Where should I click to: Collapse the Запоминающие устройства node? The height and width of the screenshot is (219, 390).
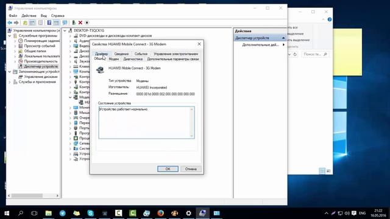coord(10,72)
